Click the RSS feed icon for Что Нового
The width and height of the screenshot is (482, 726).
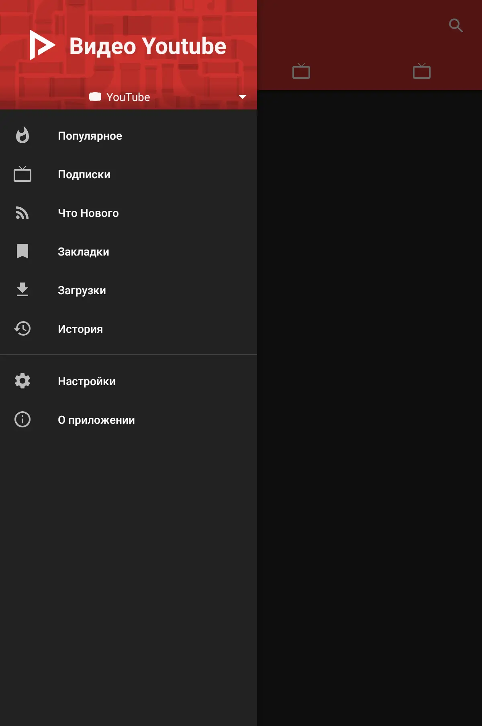(22, 213)
